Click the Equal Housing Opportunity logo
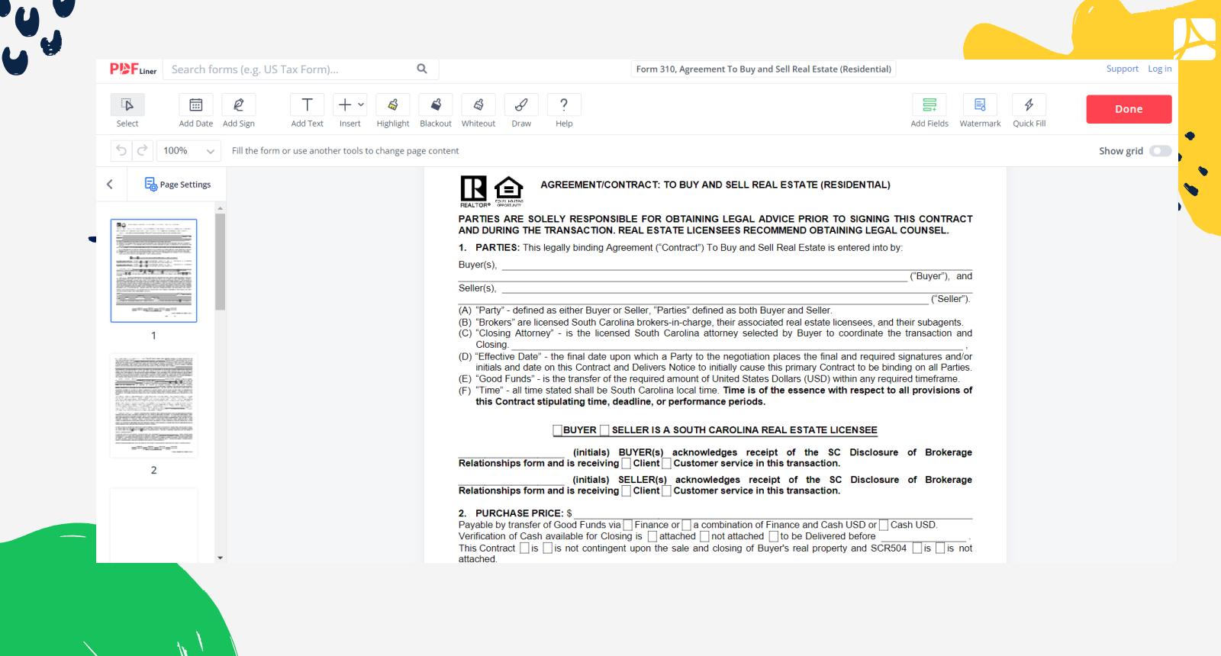 click(509, 191)
